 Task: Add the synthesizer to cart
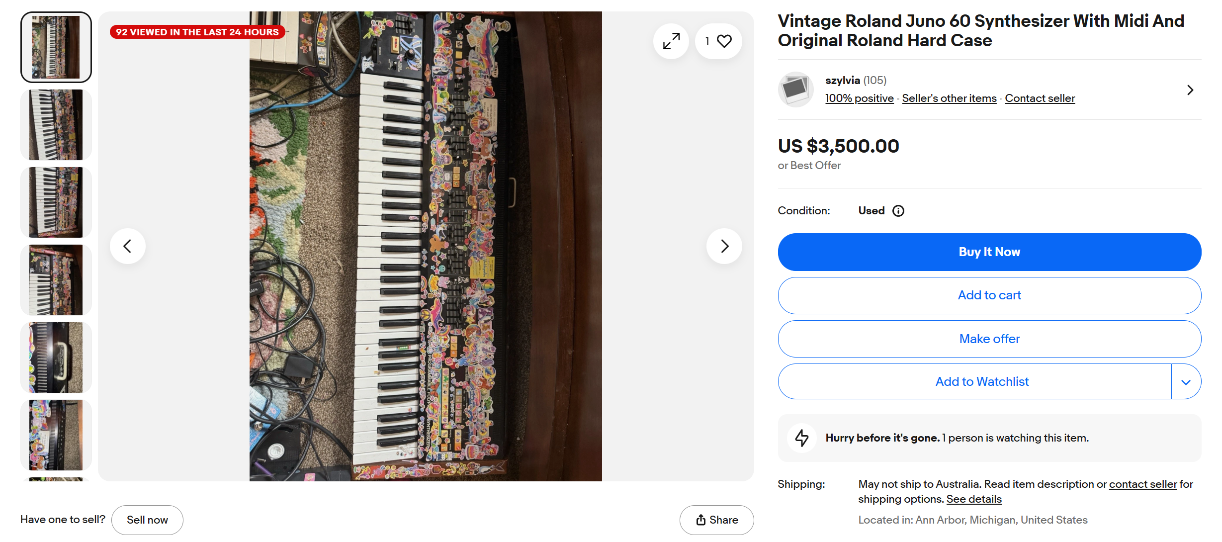coord(989,295)
